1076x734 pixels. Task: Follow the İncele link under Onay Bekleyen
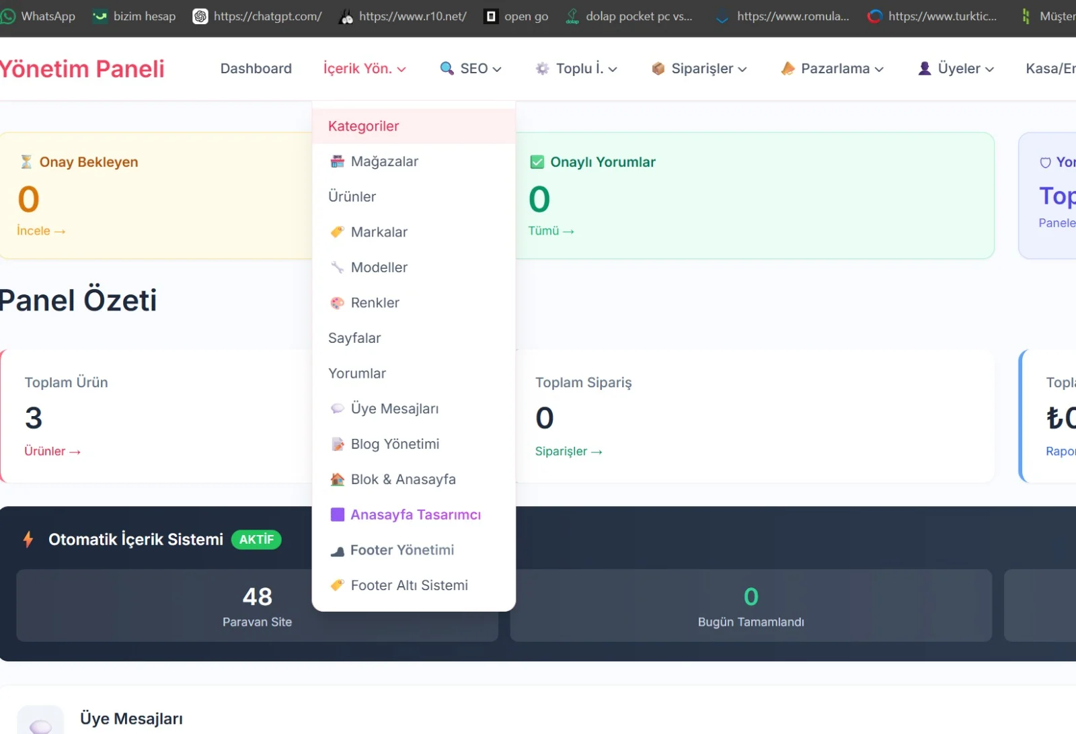click(41, 231)
